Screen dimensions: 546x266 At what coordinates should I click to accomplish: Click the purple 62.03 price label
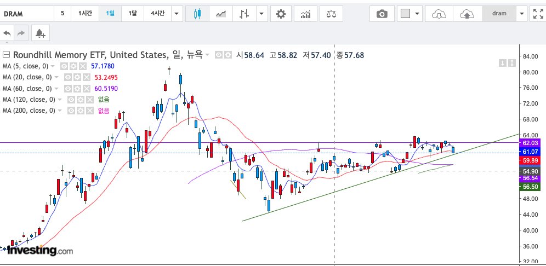coord(530,143)
